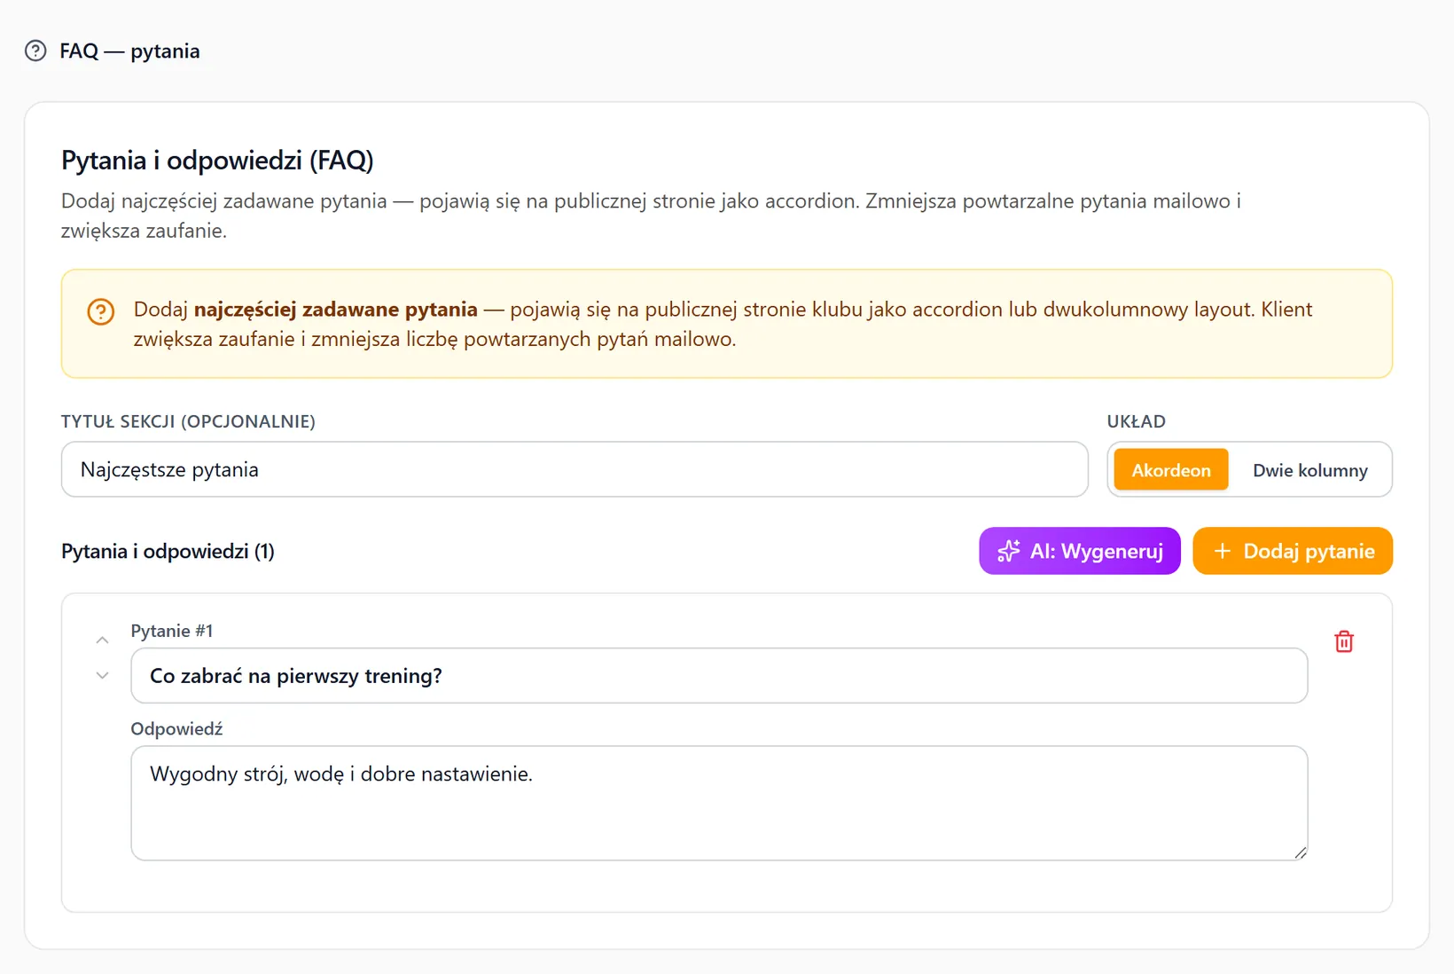Click the Pytania i odpowiedzi (1) counter label
Viewport: 1454px width, 974px height.
(168, 552)
